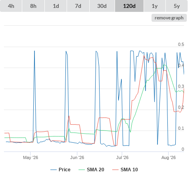
Task: Click the Jun '26 axis label
Action: pos(77,157)
